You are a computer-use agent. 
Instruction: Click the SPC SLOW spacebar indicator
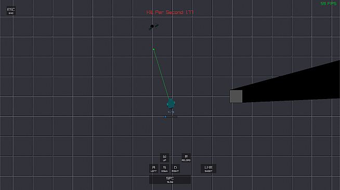coord(170,180)
